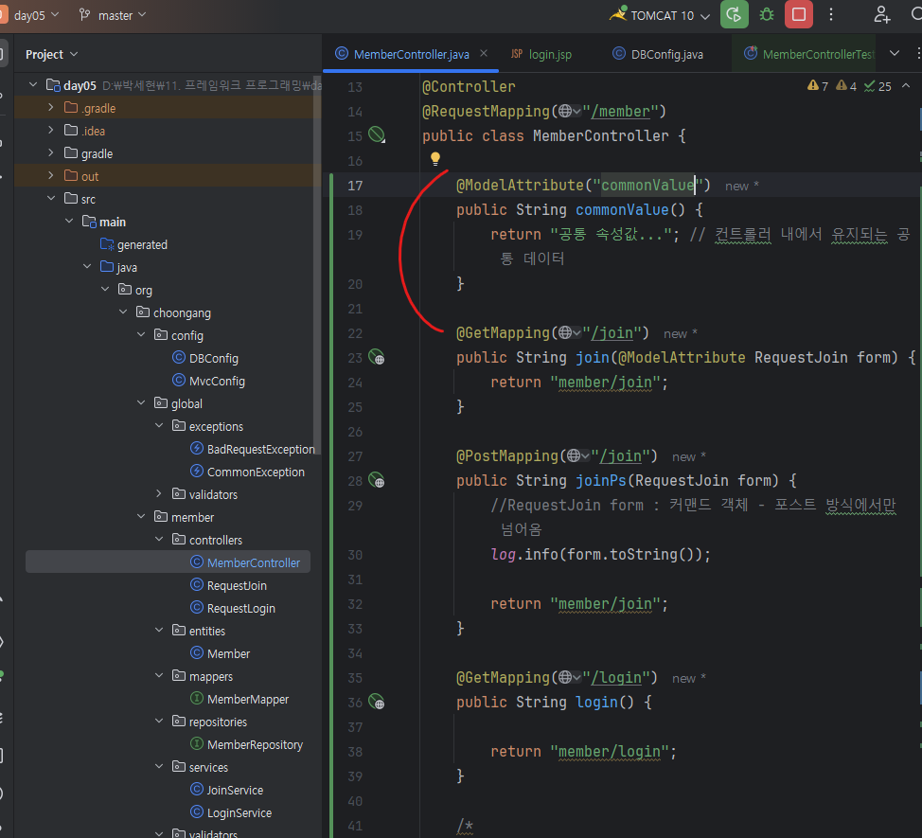Expand the global validators package
The width and height of the screenshot is (922, 838).
point(159,494)
